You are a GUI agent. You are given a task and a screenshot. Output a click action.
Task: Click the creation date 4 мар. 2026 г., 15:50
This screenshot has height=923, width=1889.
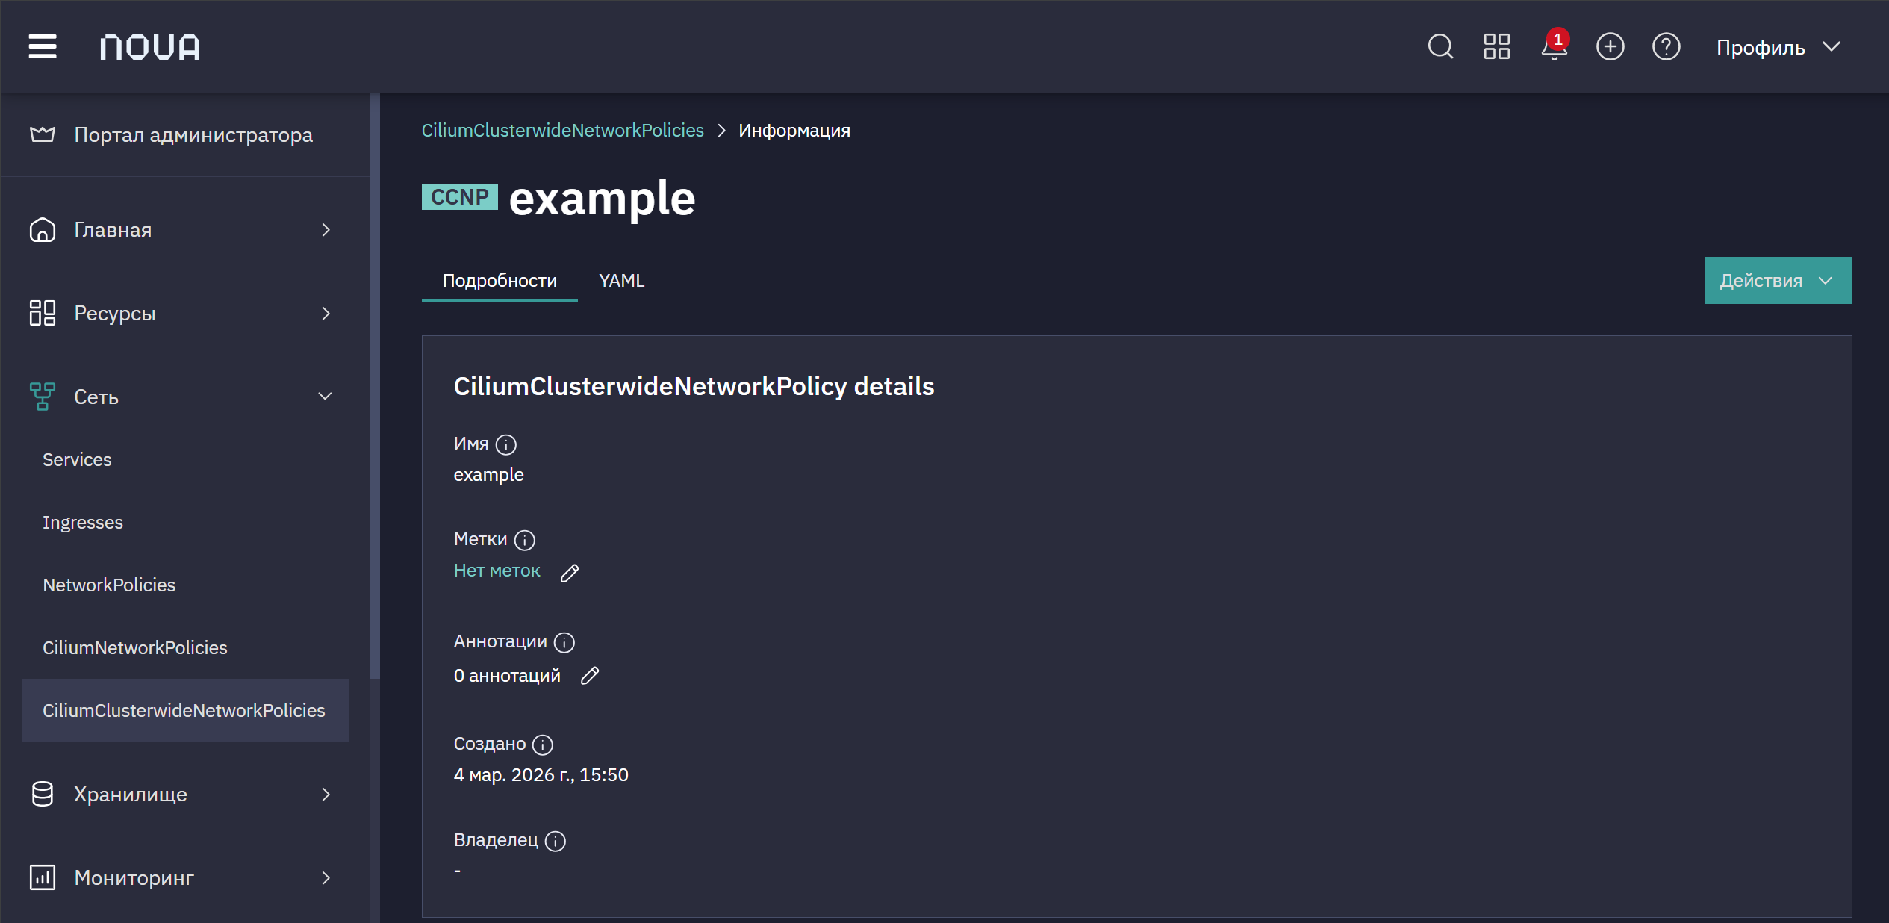coord(541,775)
